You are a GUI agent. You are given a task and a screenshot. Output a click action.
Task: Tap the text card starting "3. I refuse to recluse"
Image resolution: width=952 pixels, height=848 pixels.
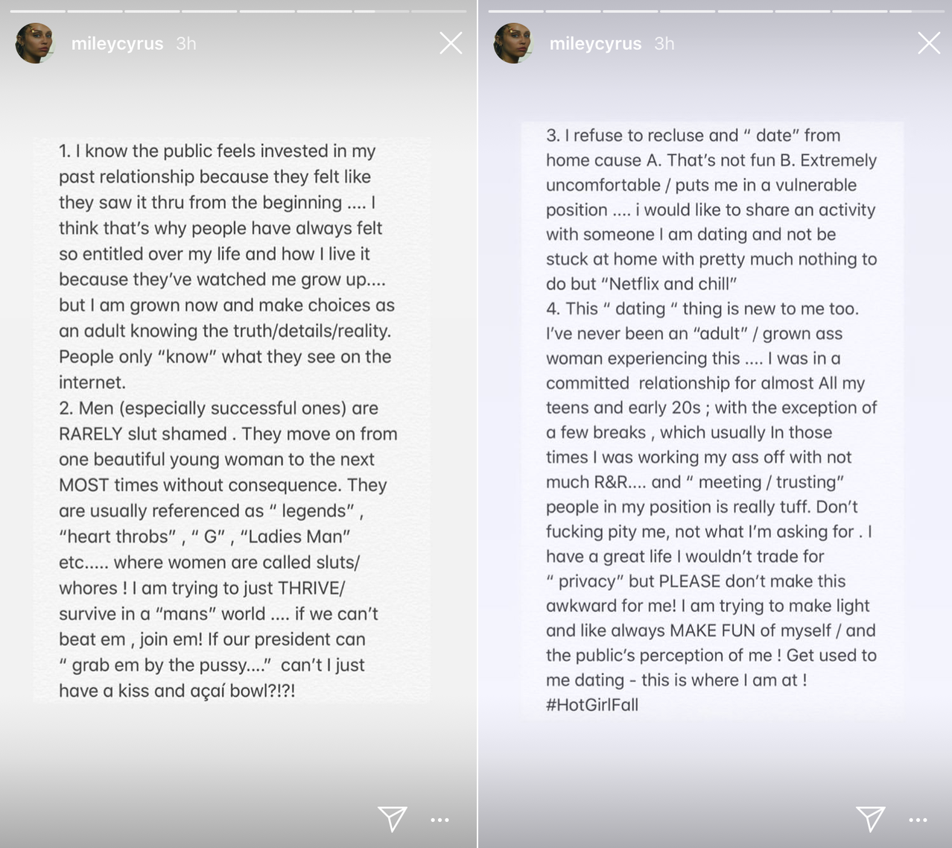pos(712,420)
